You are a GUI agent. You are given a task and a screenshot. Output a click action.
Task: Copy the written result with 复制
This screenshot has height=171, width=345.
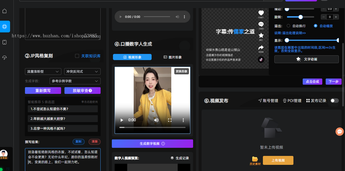tap(78, 141)
